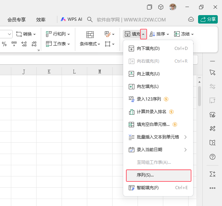The width and height of the screenshot is (222, 206).
Task: Click the ruler and pencil sidebar icon
Action: coord(213,128)
